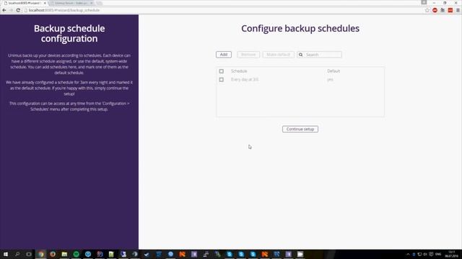The width and height of the screenshot is (462, 259).
Task: Click the red stop-sign adblock extension icon
Action: 435,10
